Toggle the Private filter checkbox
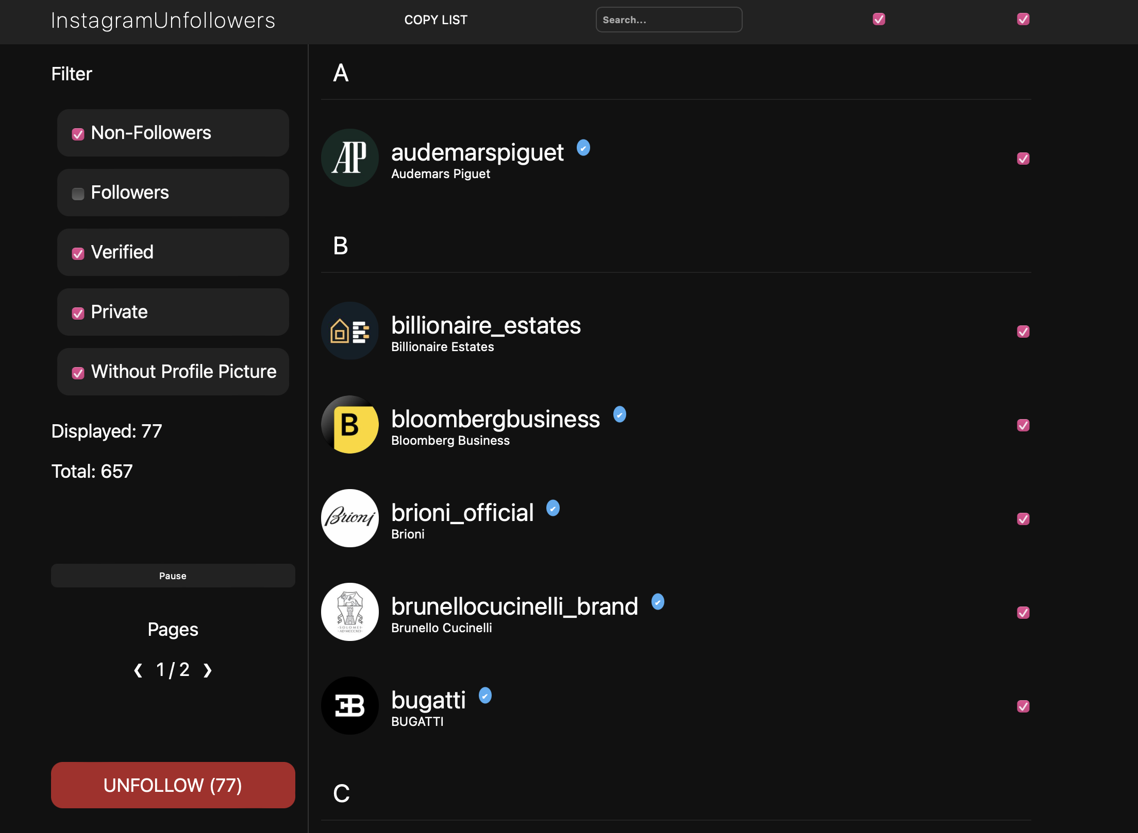 click(x=78, y=314)
